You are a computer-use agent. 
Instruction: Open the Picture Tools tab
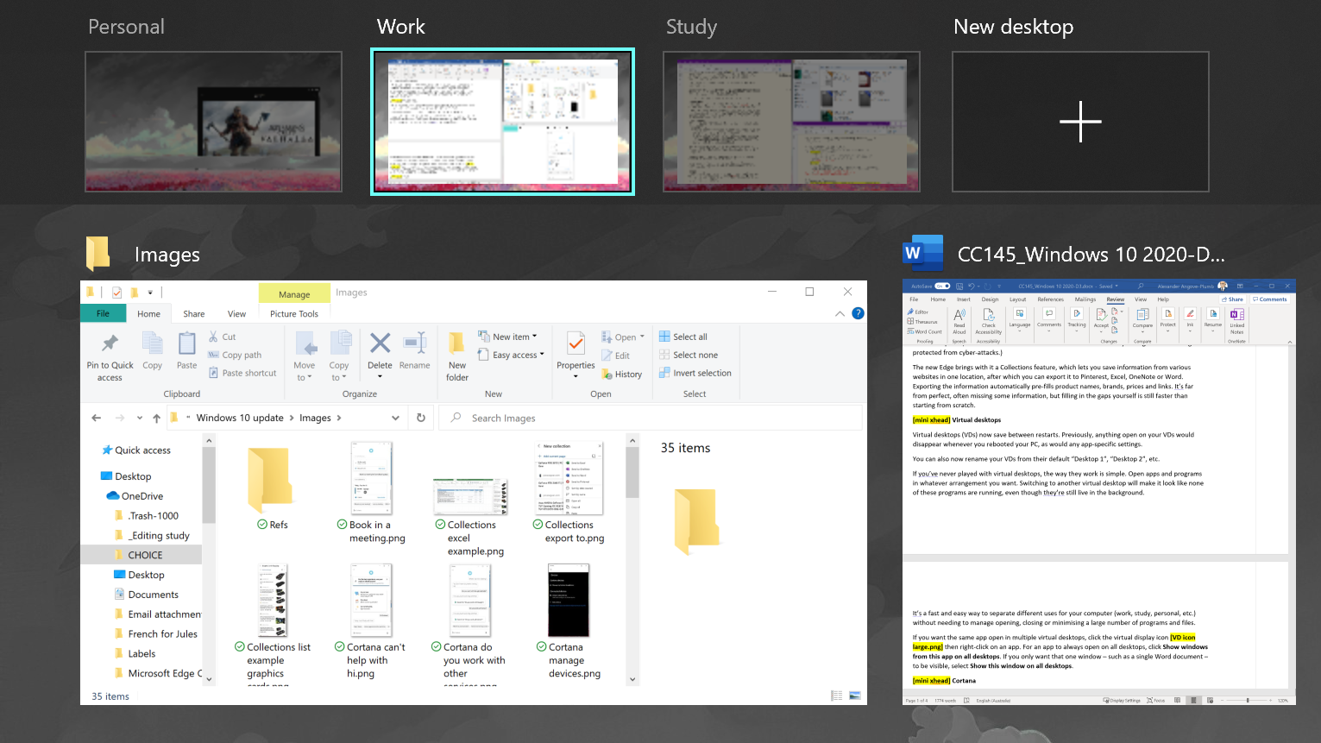point(294,314)
